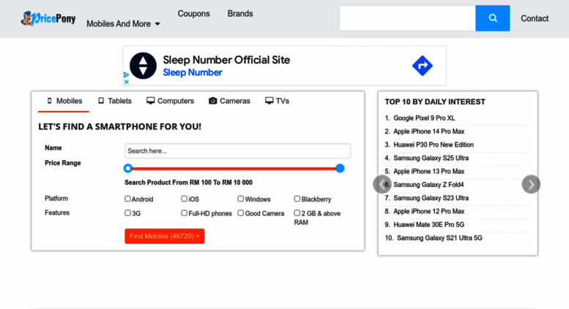Screen dimensions: 569x309
Task: Switch to the Tablets tab
Action: tap(115, 101)
